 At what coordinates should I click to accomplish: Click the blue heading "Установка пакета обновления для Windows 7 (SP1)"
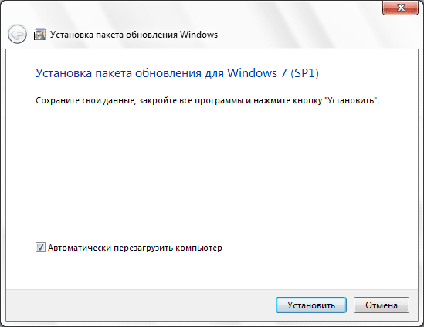pos(177,73)
